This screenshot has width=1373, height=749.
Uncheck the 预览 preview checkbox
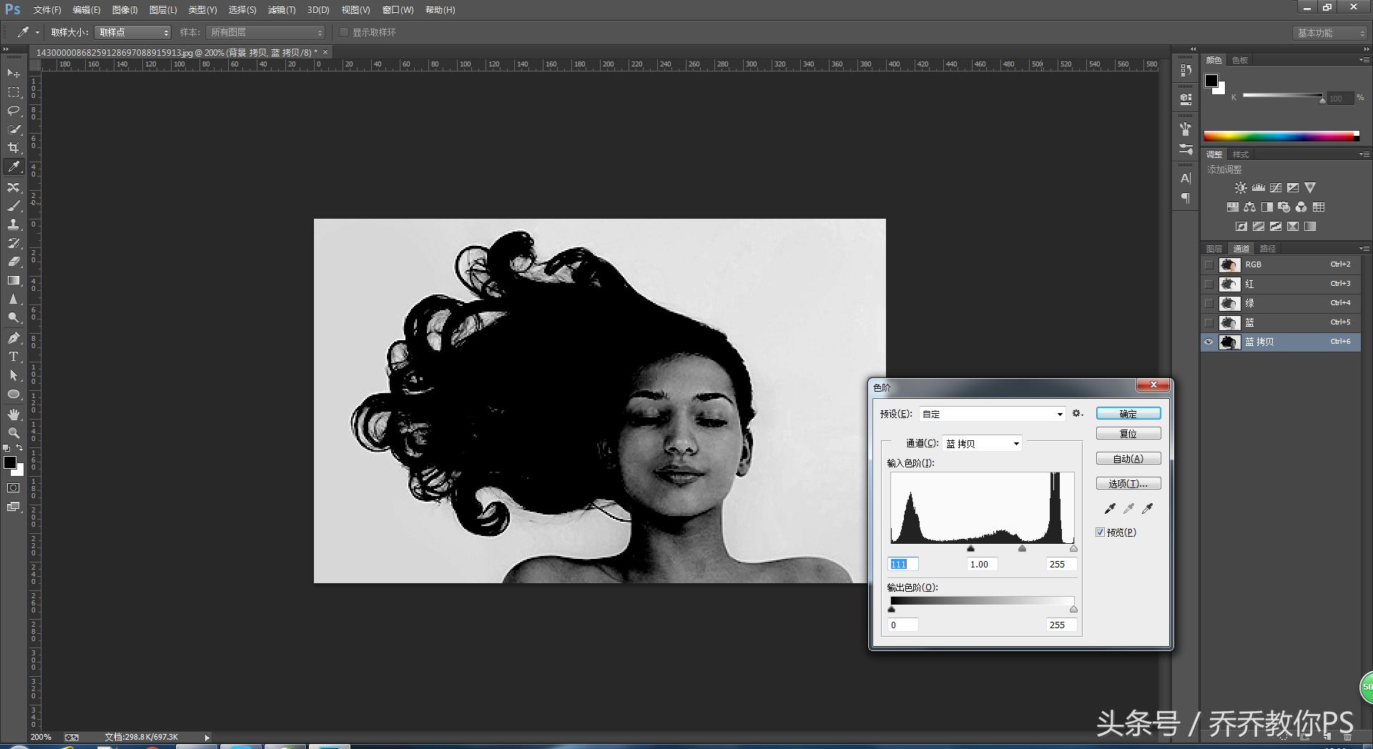point(1101,532)
